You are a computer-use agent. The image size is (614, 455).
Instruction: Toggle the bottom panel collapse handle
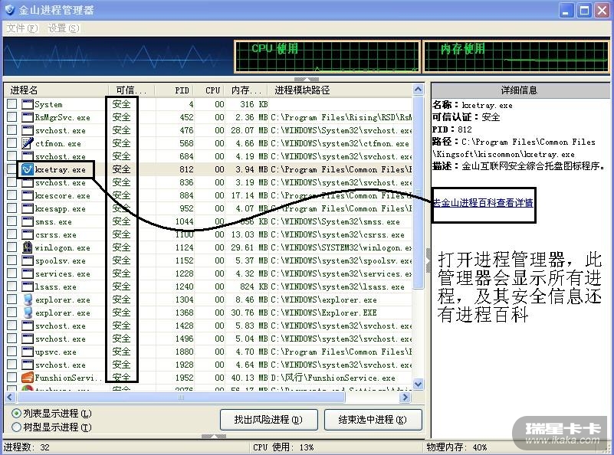click(x=214, y=435)
